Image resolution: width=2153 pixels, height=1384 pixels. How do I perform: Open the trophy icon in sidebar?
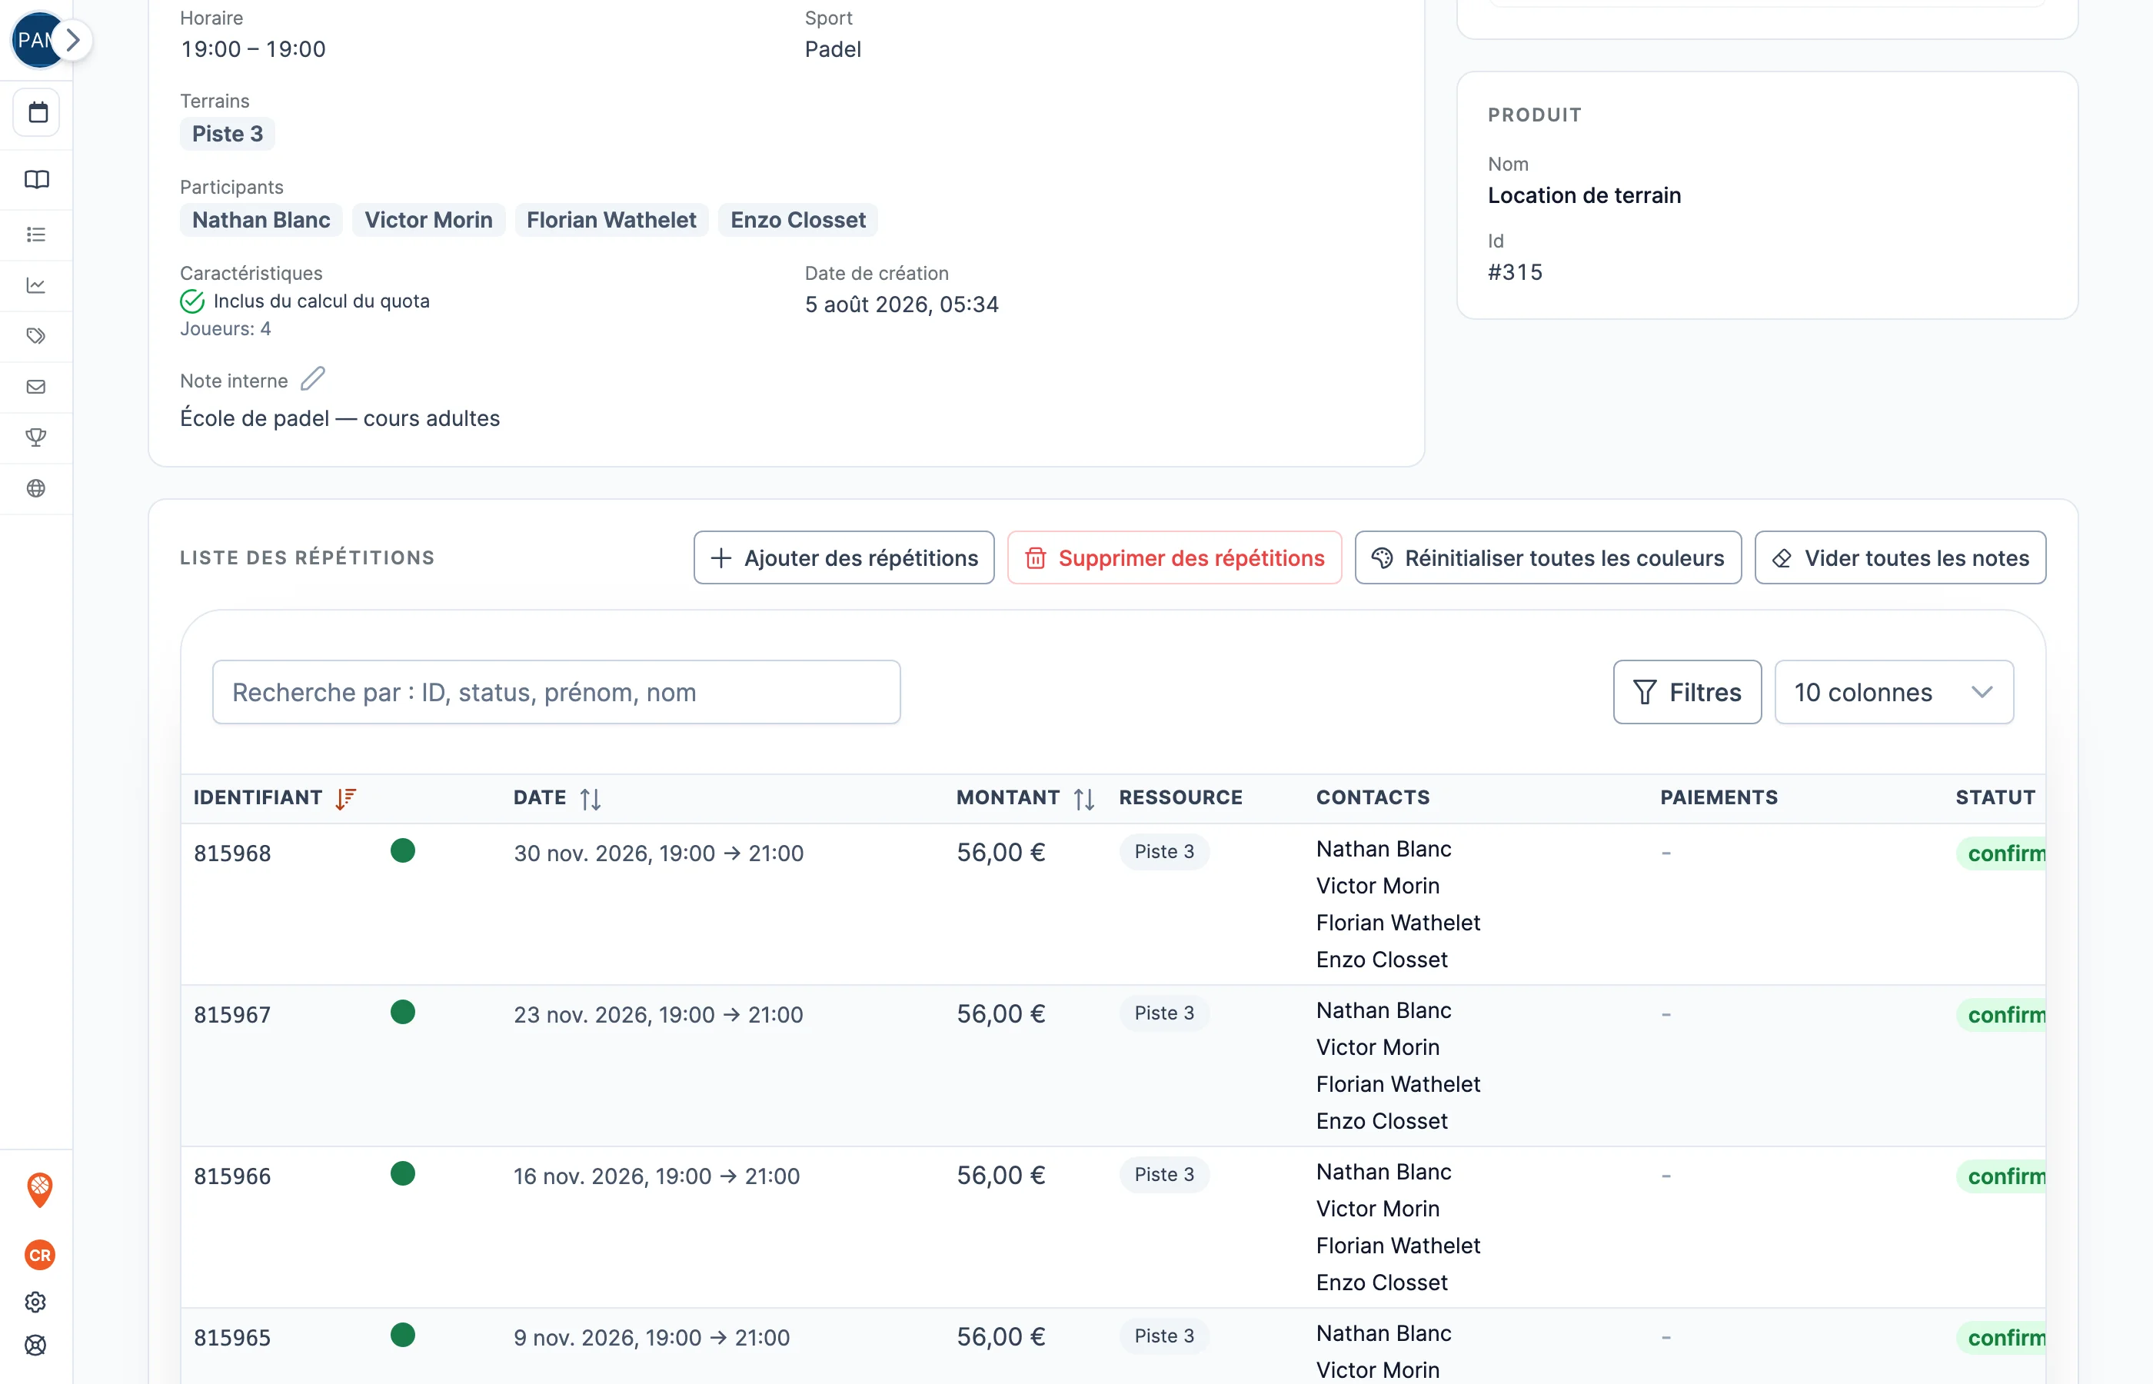coord(36,437)
